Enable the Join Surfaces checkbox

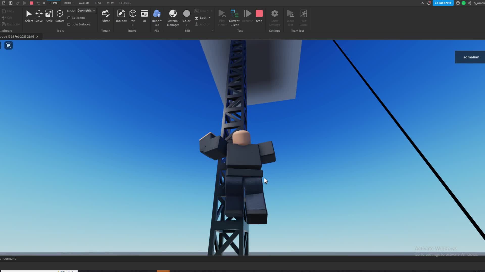point(69,24)
